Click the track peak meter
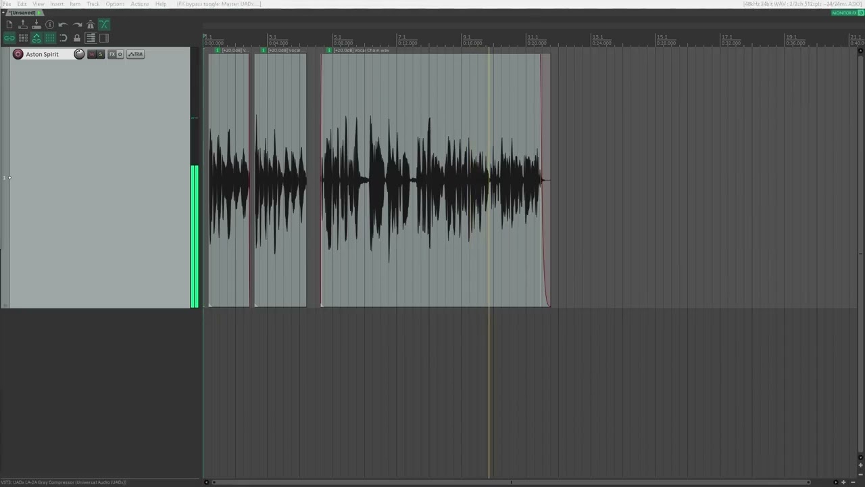 point(195,179)
